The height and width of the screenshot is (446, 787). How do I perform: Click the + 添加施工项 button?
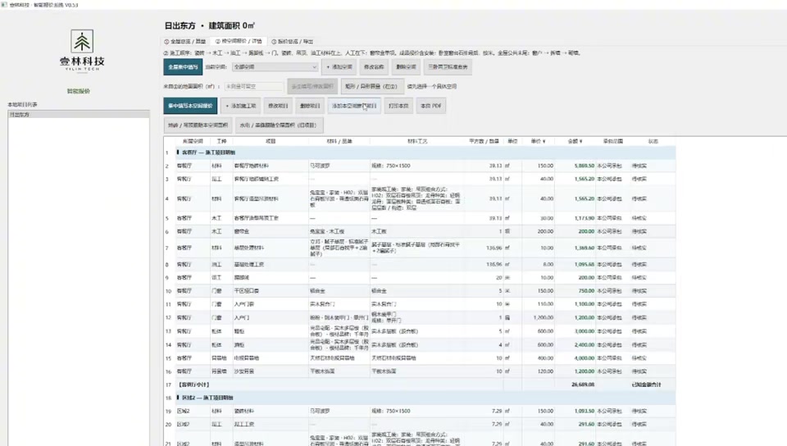(x=241, y=106)
